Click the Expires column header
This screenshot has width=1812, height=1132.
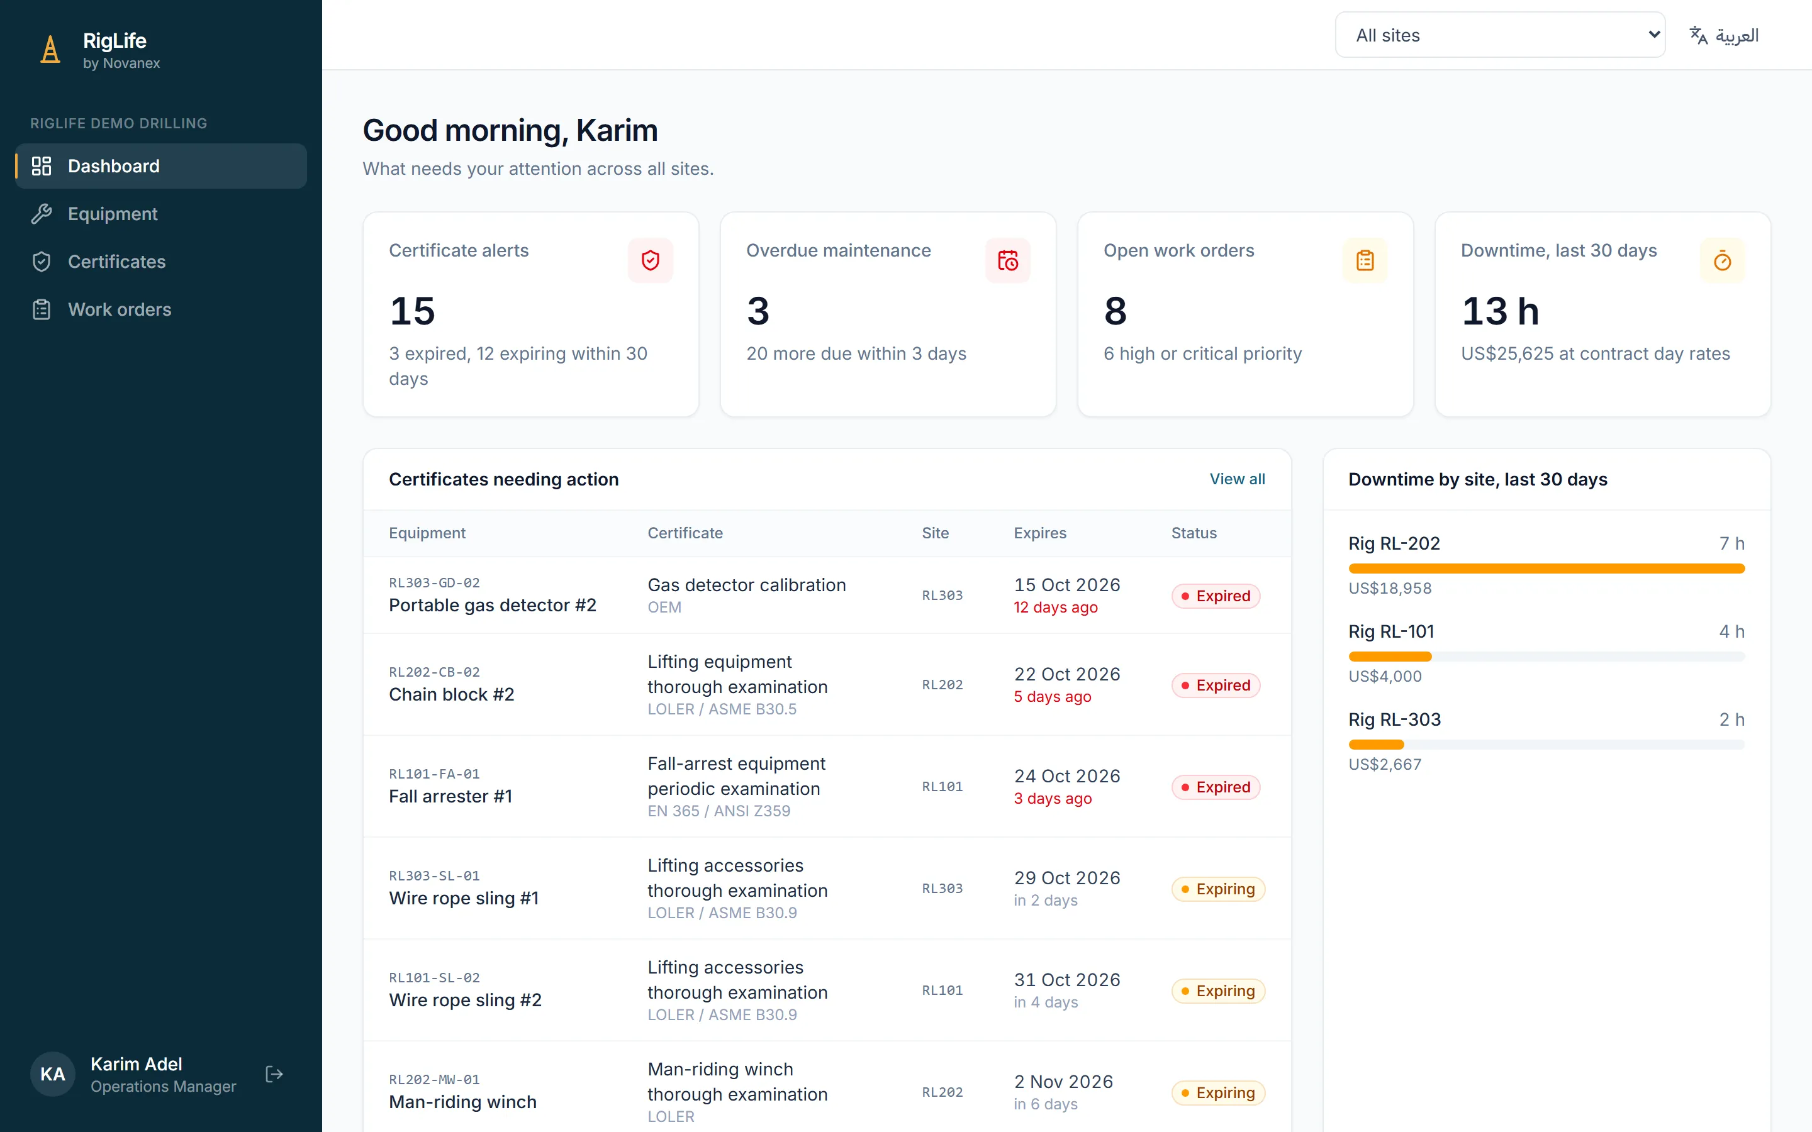(x=1040, y=533)
